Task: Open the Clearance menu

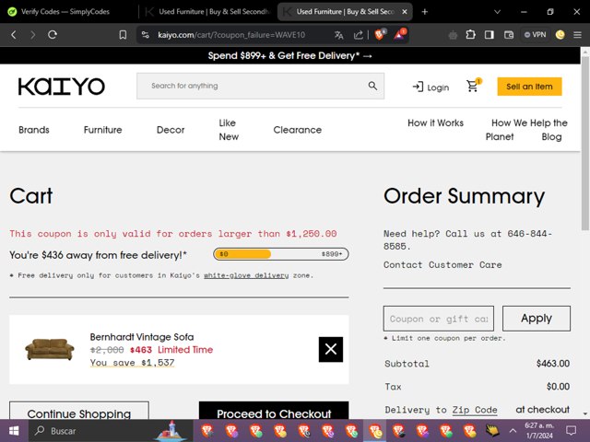Action: 297,130
